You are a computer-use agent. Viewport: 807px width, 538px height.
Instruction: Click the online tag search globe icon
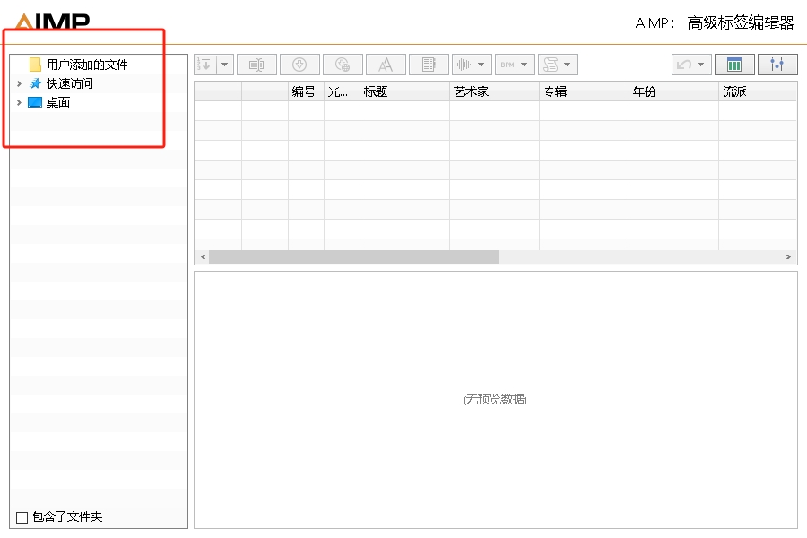pyautogui.click(x=343, y=65)
